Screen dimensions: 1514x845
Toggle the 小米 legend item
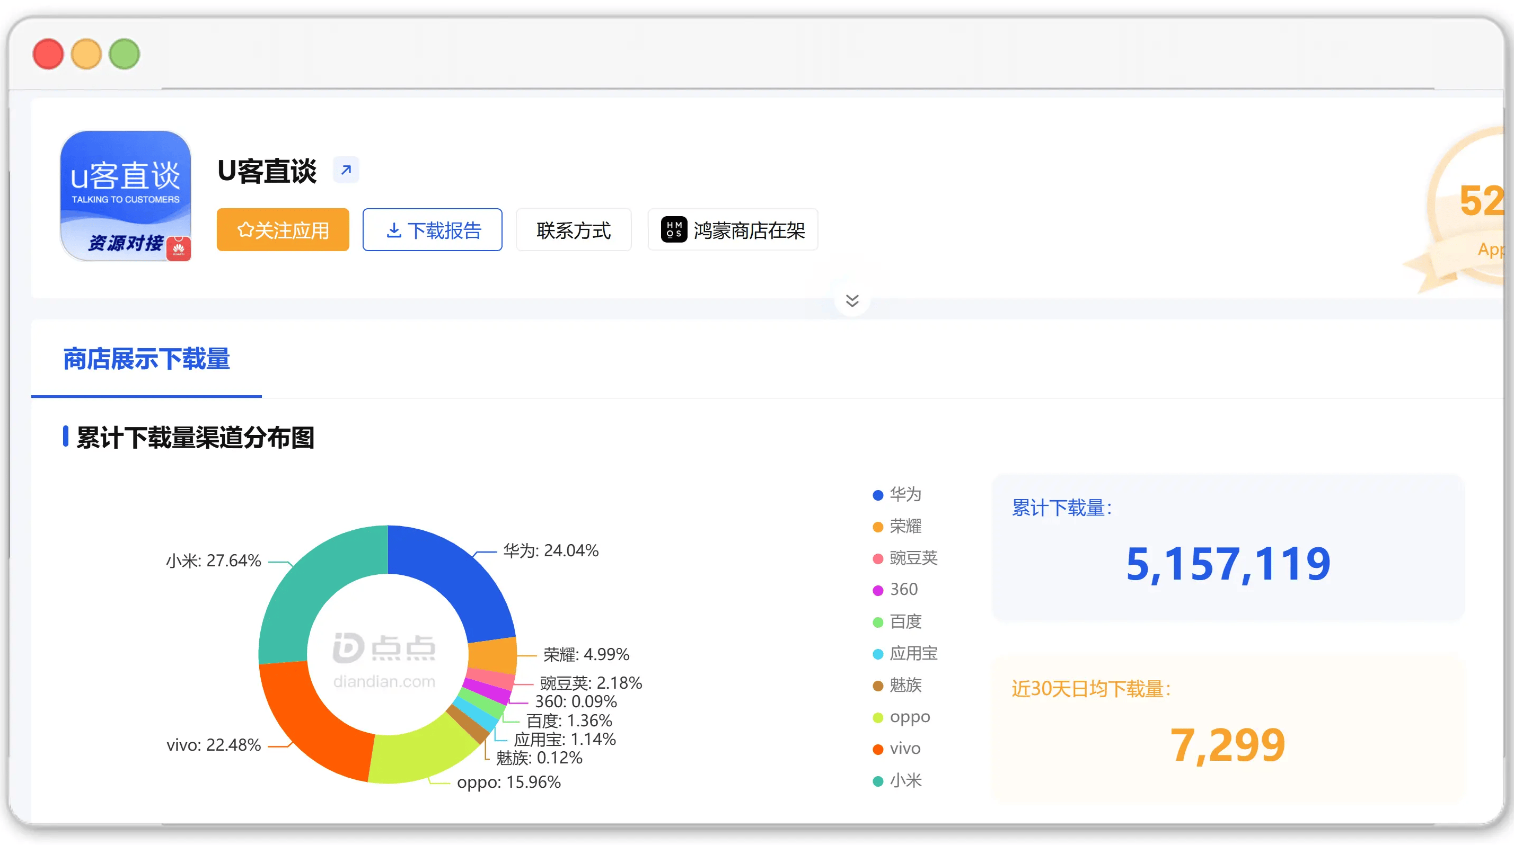pyautogui.click(x=897, y=780)
